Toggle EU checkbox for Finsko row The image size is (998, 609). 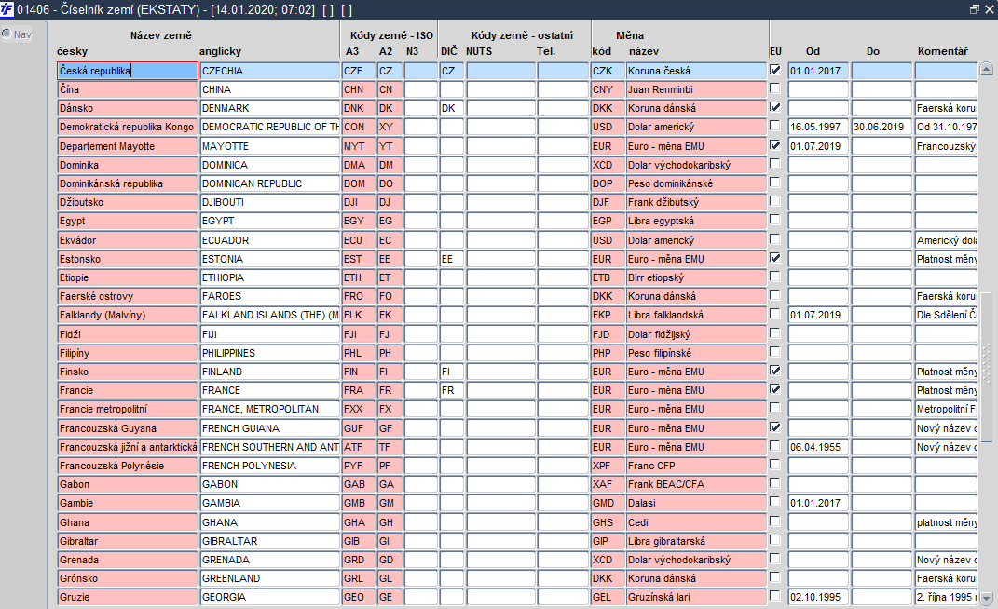pos(774,371)
